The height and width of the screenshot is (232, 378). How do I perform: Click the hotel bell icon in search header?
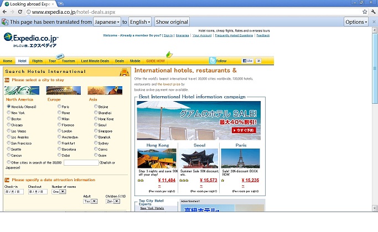point(125,72)
